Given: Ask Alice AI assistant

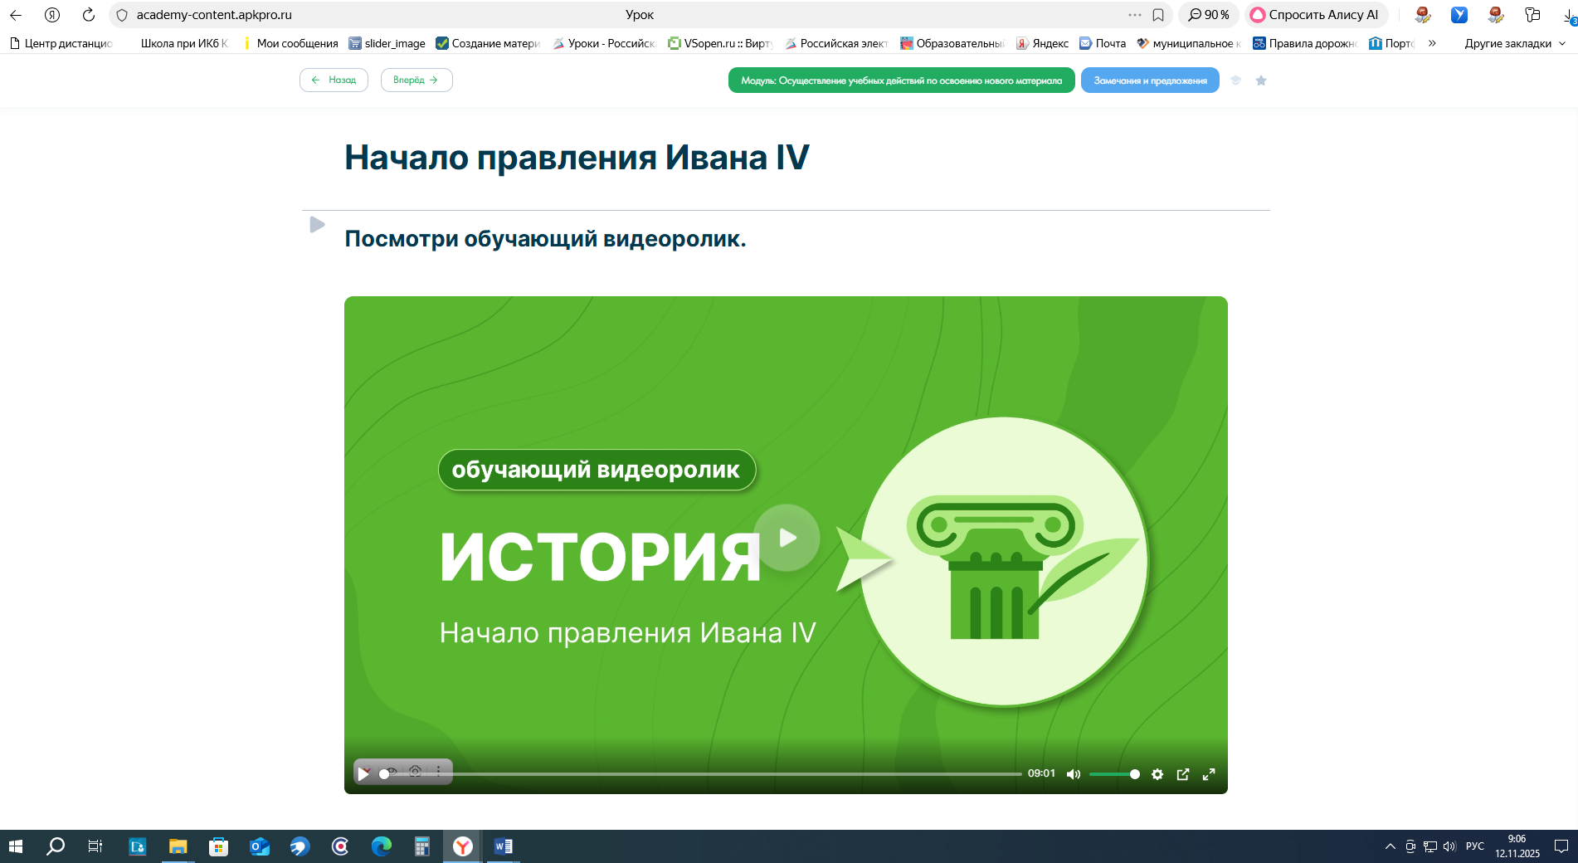Looking at the screenshot, I should 1315,15.
